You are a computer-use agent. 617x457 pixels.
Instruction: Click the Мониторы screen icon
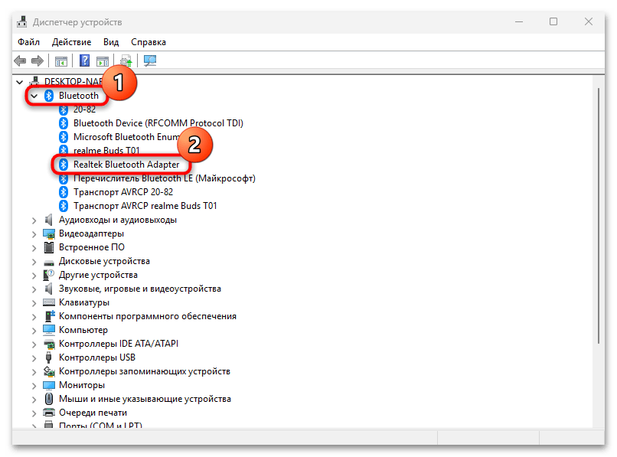49,385
